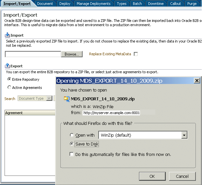Viewport: 202px width, 185px height.
Task: Click the MDS_EXPORT_14_10_2009.zip file name
Action: [103, 99]
